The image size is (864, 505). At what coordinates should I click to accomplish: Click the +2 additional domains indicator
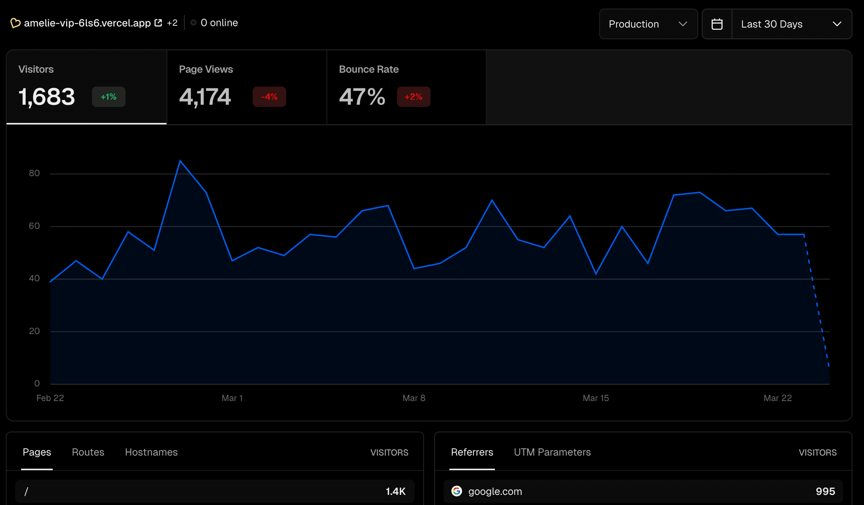click(x=172, y=23)
